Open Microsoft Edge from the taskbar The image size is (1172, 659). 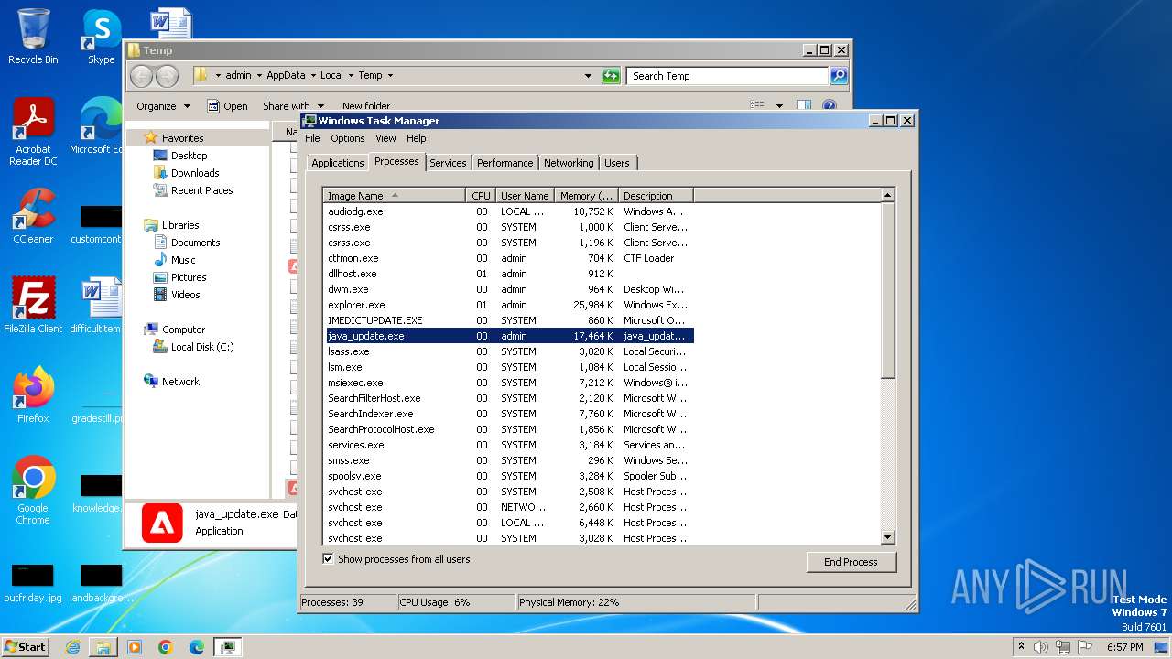click(x=197, y=647)
